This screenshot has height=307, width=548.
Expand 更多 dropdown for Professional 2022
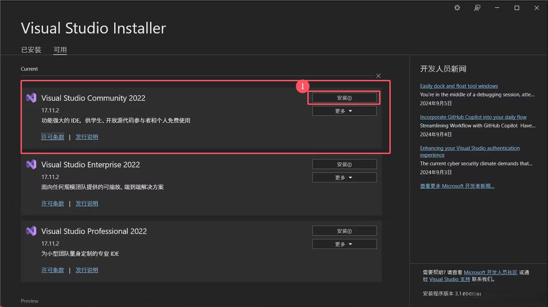point(344,244)
